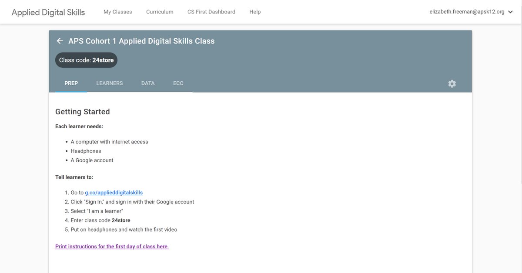This screenshot has width=522, height=273.
Task: Click step 2 about clicking Sign In
Action: [132, 202]
